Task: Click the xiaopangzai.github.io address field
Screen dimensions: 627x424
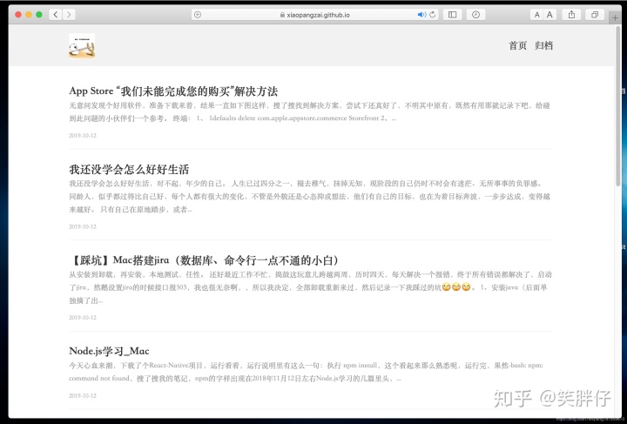Action: point(314,15)
